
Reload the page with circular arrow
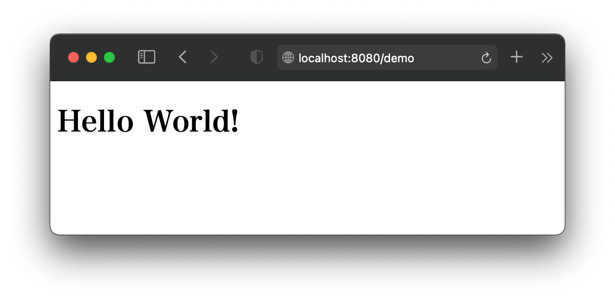pyautogui.click(x=486, y=58)
